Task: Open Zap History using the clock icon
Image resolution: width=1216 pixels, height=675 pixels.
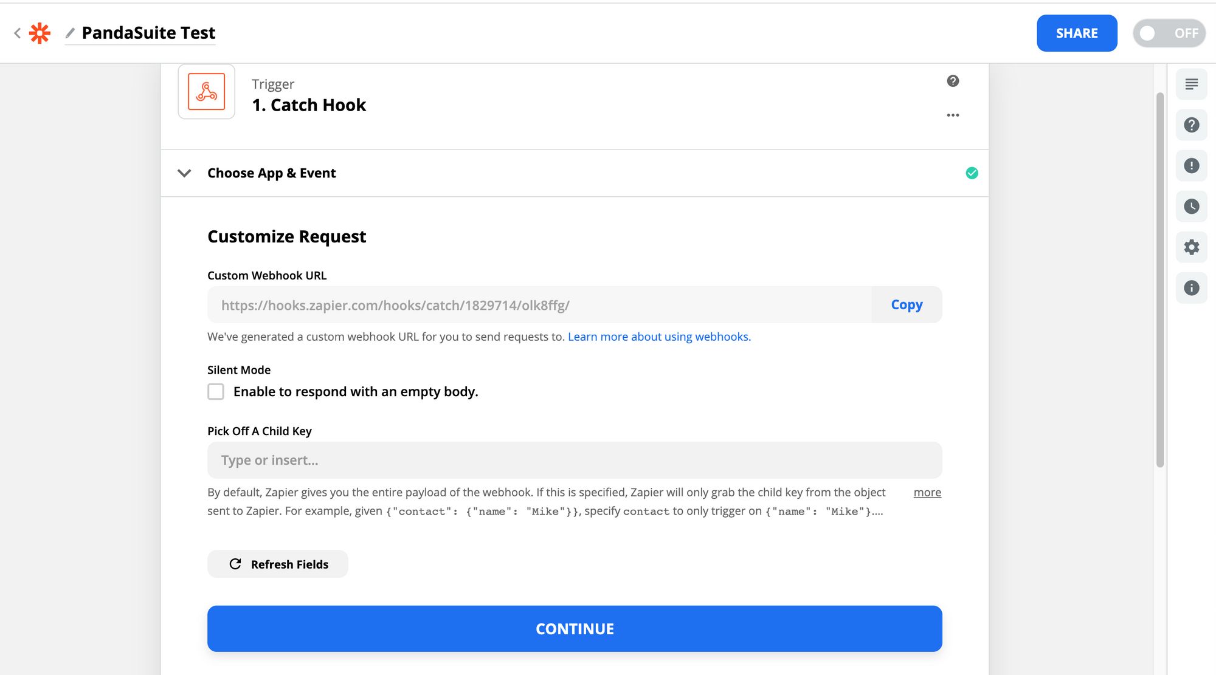Action: click(x=1191, y=207)
